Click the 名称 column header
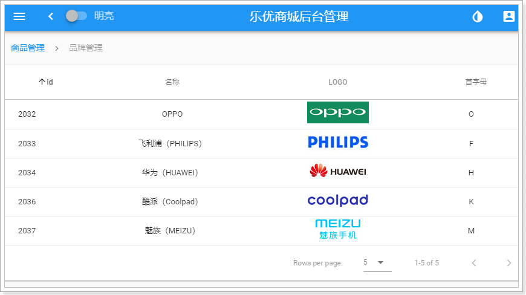The height and width of the screenshot is (295, 526). click(x=172, y=82)
